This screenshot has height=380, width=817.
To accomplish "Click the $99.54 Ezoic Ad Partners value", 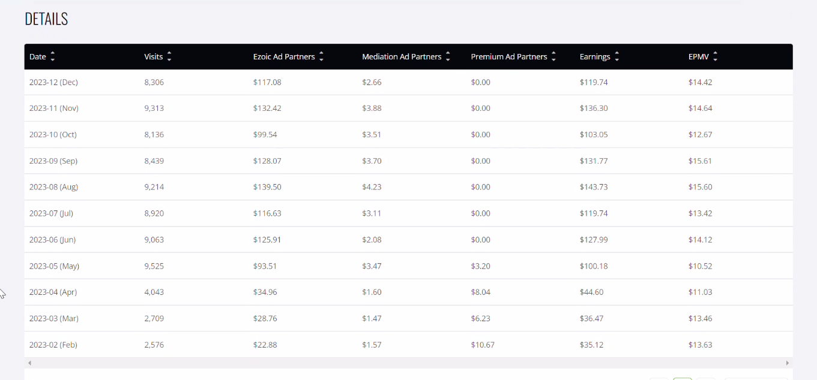I will (265, 134).
